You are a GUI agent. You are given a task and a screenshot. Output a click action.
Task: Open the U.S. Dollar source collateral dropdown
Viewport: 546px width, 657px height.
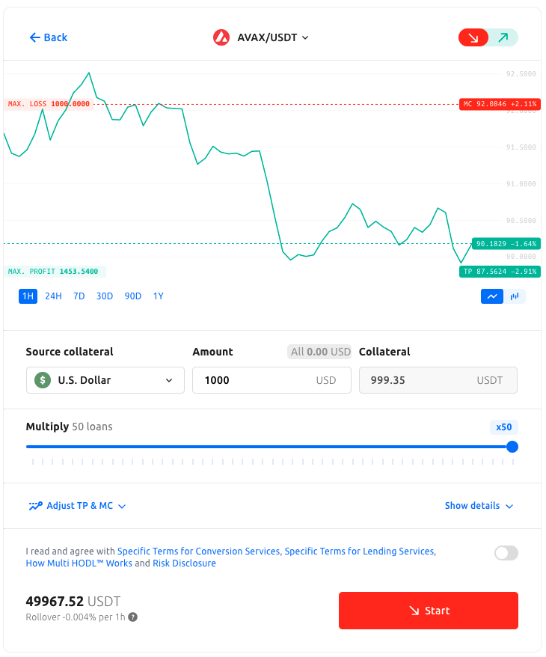tap(105, 380)
